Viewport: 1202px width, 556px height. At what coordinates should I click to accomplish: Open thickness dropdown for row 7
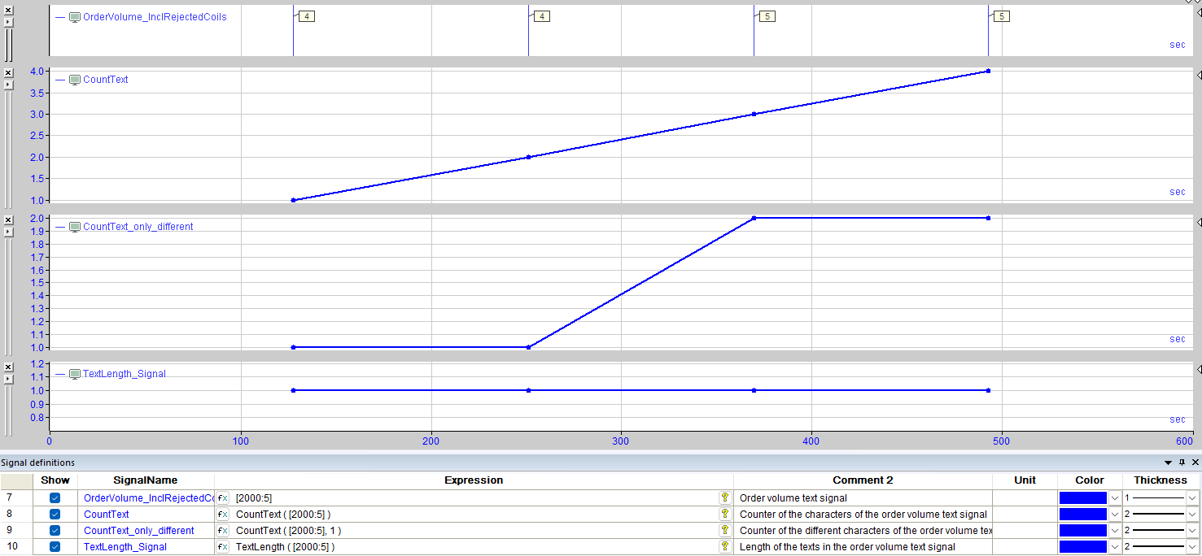coord(1192,498)
